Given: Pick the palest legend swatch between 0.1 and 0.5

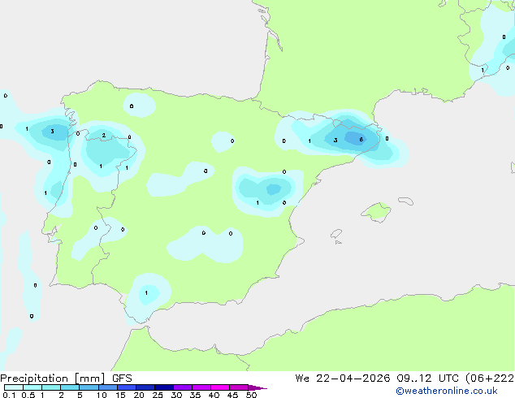Looking at the screenshot, I should (14, 387).
